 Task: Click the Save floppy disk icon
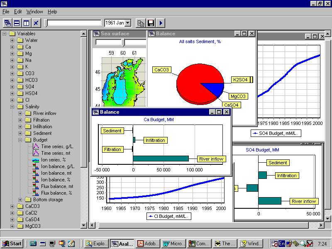[151, 23]
